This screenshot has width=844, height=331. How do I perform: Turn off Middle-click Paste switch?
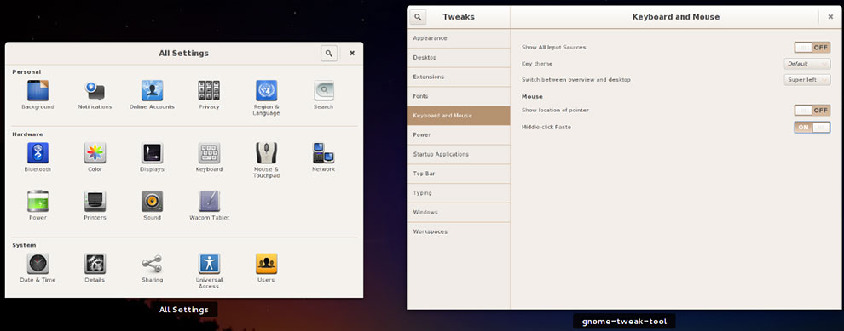pos(812,128)
